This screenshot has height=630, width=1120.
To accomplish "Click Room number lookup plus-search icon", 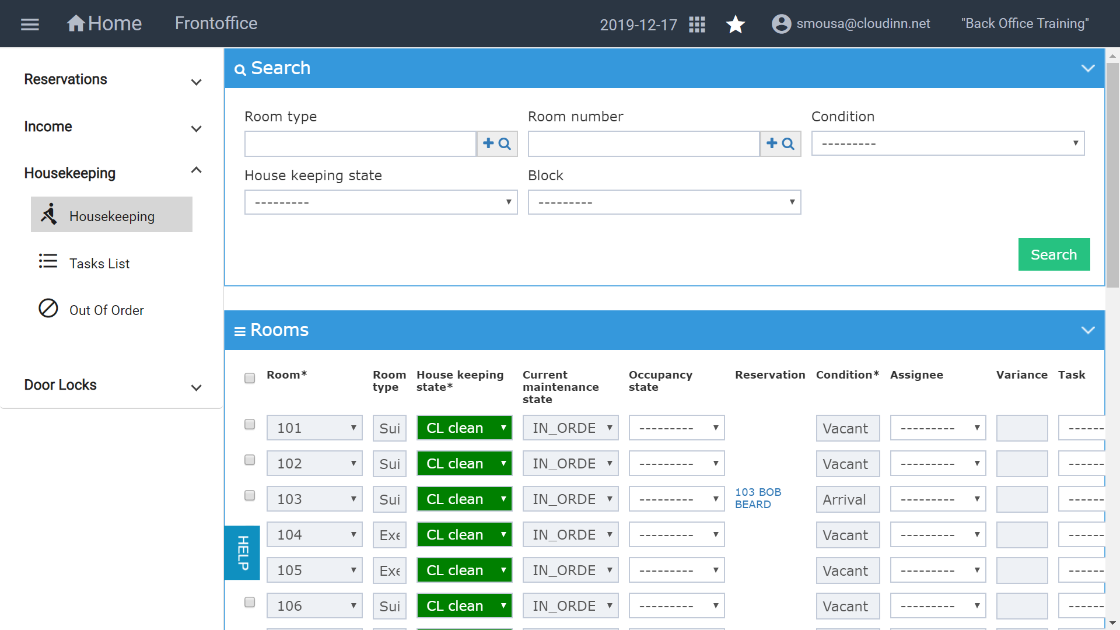I will click(780, 143).
